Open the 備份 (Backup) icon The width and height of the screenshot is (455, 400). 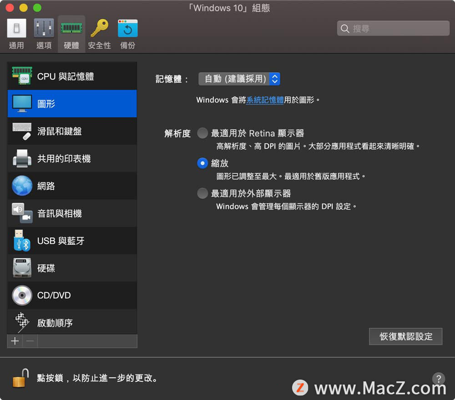128,29
